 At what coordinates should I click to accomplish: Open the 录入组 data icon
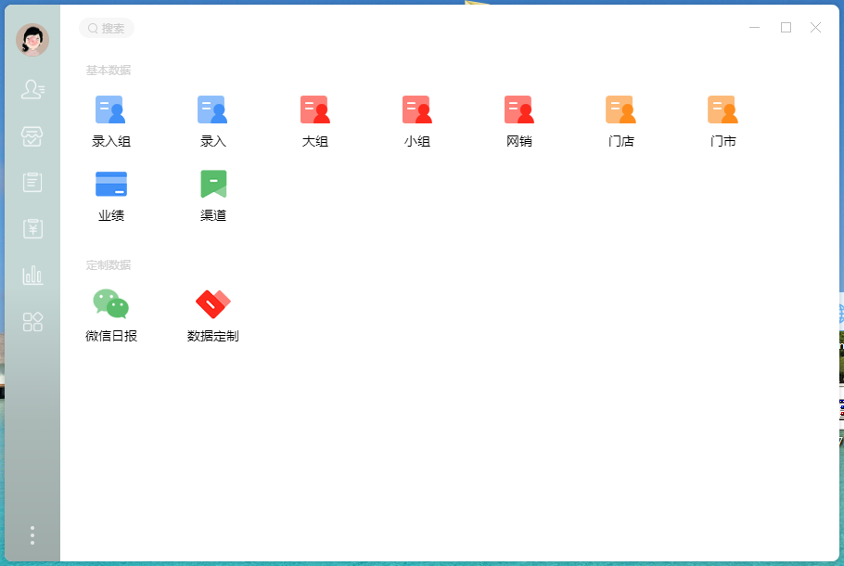110,109
